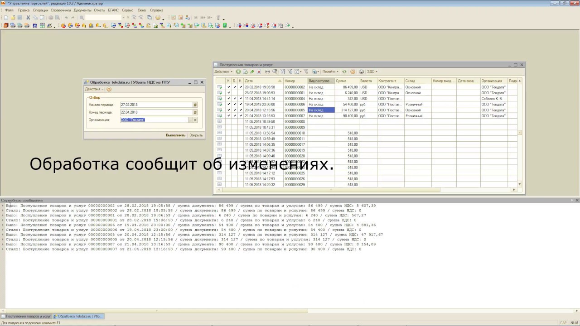Toggle Н checkmark for document 00000000007
Image resolution: width=580 pixels, height=326 pixels.
(x=241, y=116)
